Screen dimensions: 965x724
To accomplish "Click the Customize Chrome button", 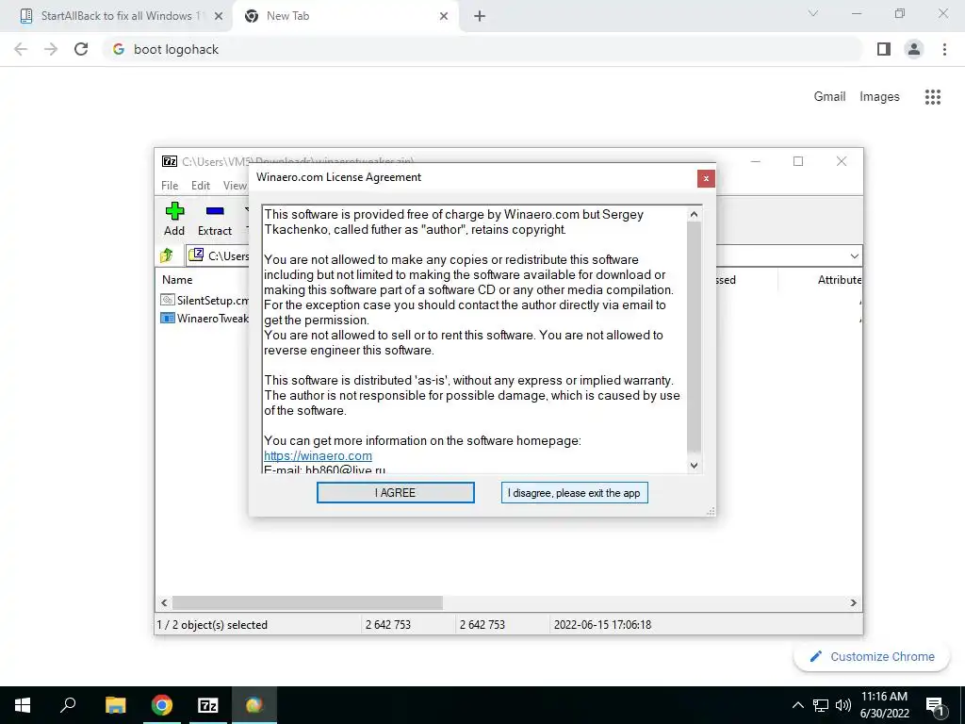I will 872,656.
